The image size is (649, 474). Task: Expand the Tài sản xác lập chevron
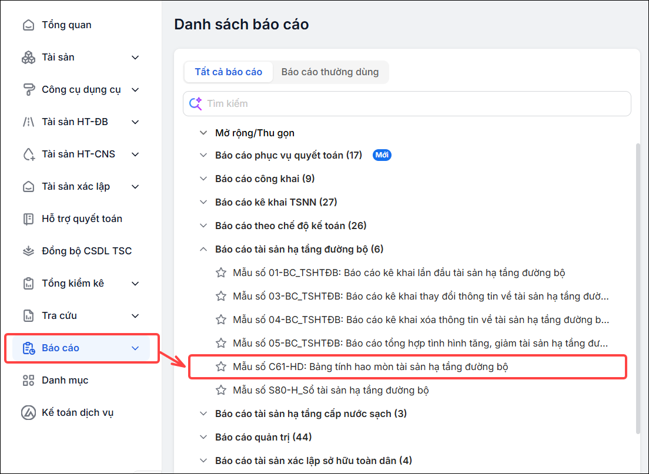click(x=135, y=186)
